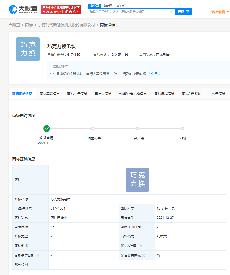The image size is (230, 275).
Task: Open 宁德时代新能源科技股份有限公司 breadcrumb link
Action: point(66,25)
